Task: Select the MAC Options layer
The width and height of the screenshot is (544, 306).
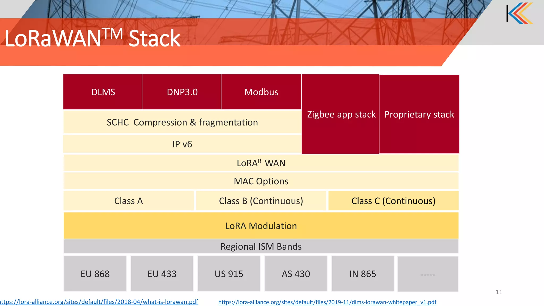Action: point(261,181)
